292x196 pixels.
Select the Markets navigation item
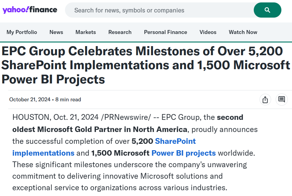86,32
